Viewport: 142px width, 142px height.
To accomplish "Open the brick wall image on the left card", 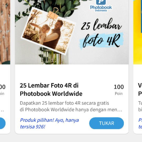I will click(5, 32).
